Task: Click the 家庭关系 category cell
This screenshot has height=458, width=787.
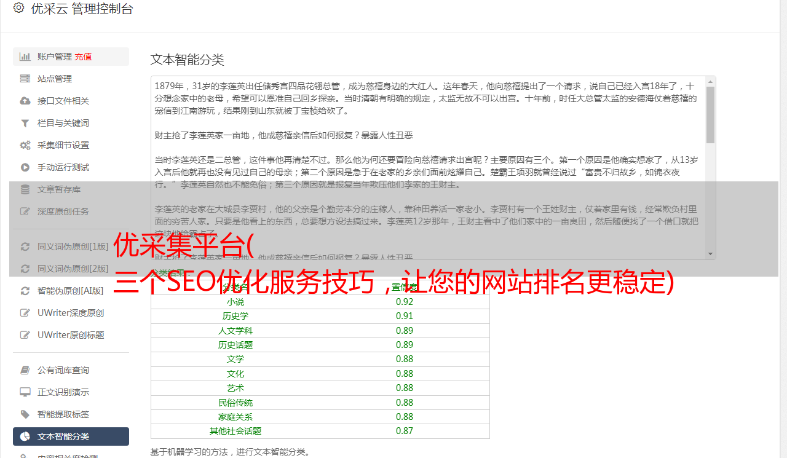Action: tap(235, 417)
